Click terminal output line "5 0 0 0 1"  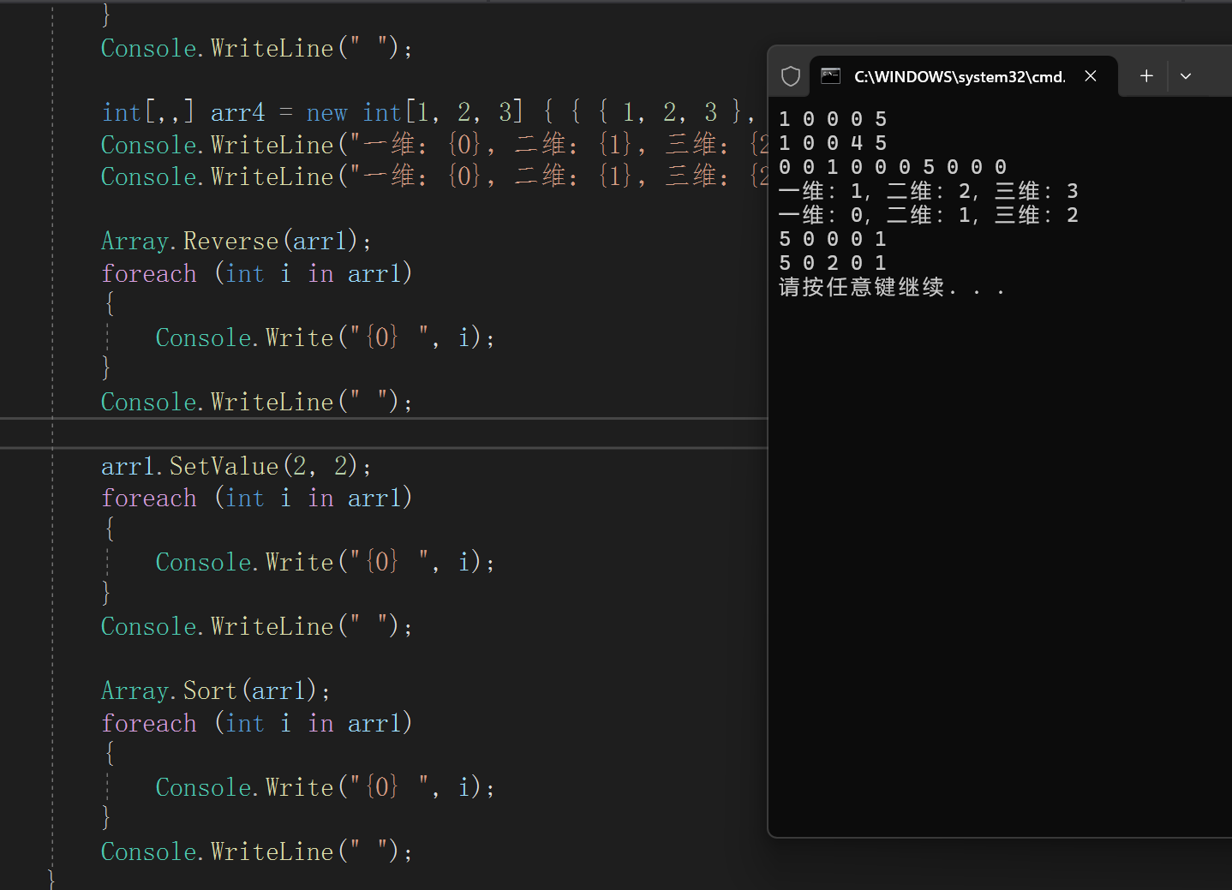pyautogui.click(x=833, y=239)
